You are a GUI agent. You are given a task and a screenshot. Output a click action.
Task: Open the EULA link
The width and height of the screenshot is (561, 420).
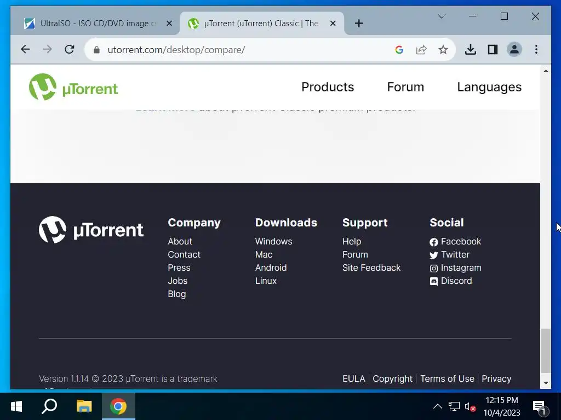(x=354, y=378)
